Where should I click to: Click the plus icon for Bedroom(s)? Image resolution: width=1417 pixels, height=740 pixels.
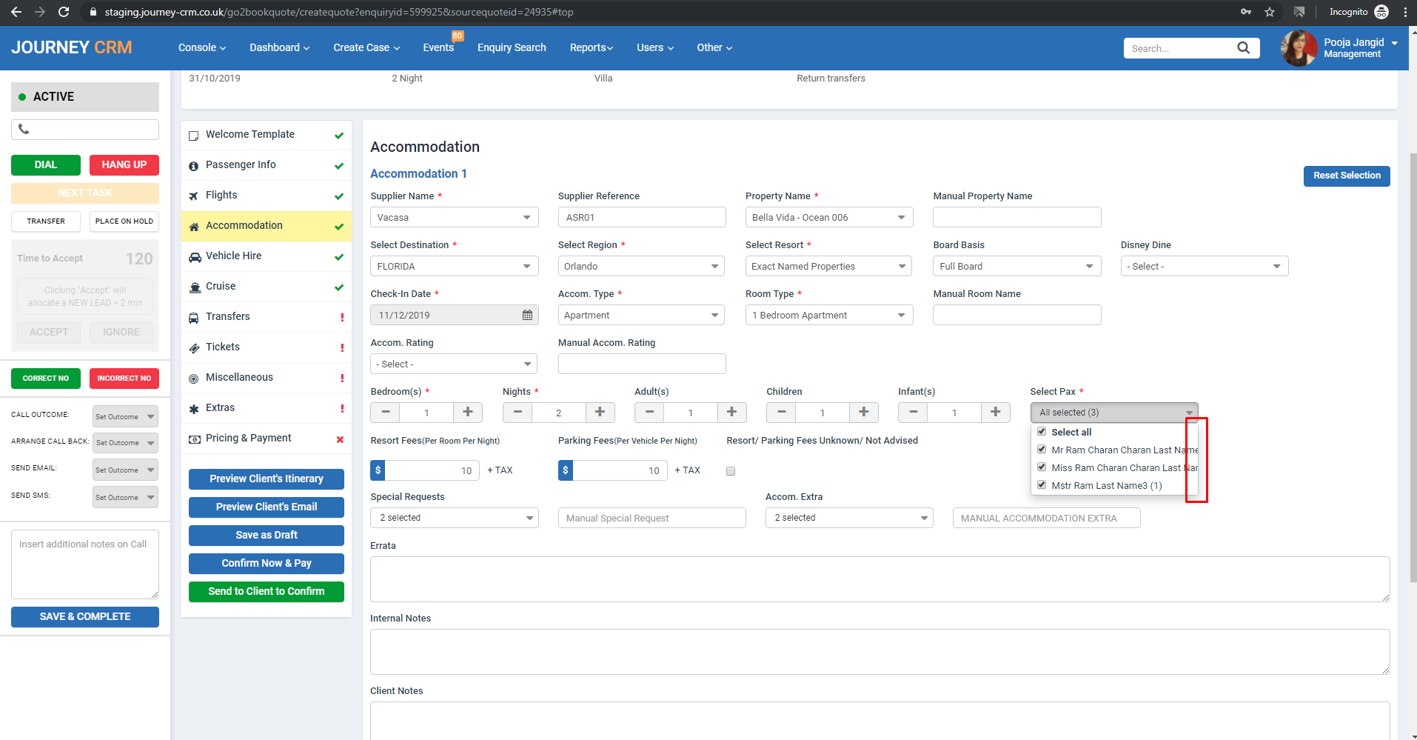[467, 412]
